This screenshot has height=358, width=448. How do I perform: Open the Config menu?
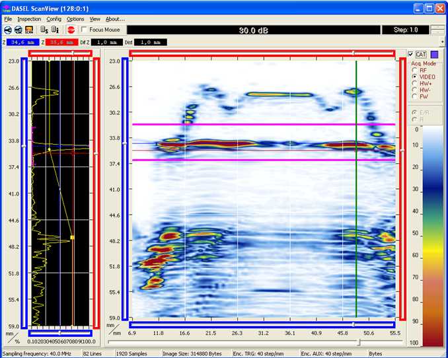pyautogui.click(x=54, y=19)
